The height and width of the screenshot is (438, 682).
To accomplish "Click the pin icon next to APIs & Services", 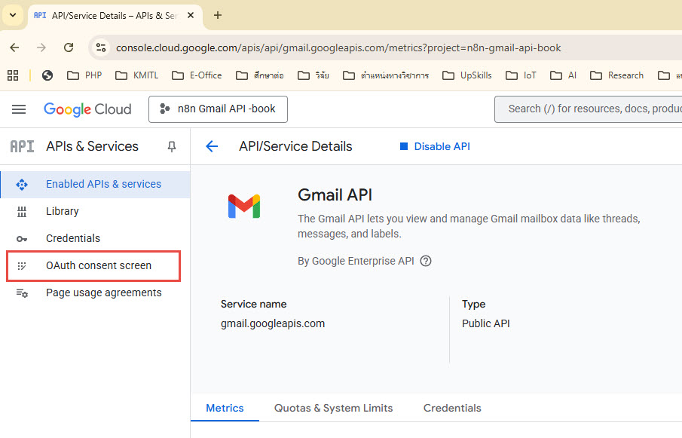I will (172, 146).
